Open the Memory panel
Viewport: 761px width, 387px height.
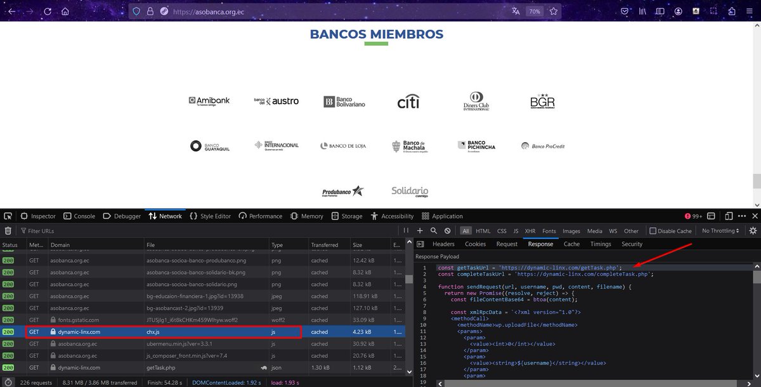308,216
